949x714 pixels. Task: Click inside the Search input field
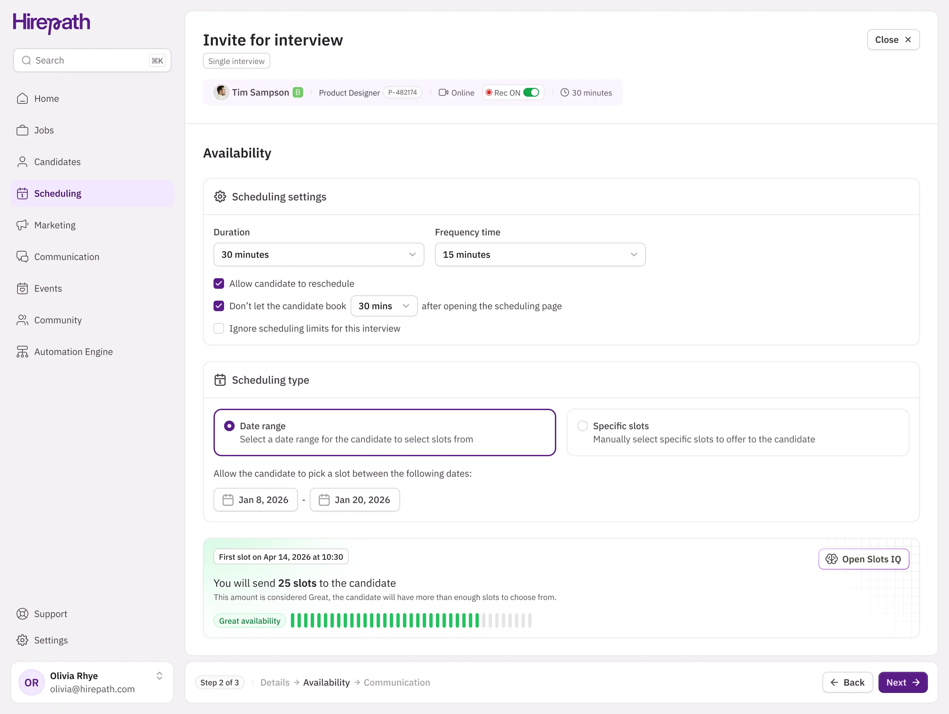coord(92,61)
